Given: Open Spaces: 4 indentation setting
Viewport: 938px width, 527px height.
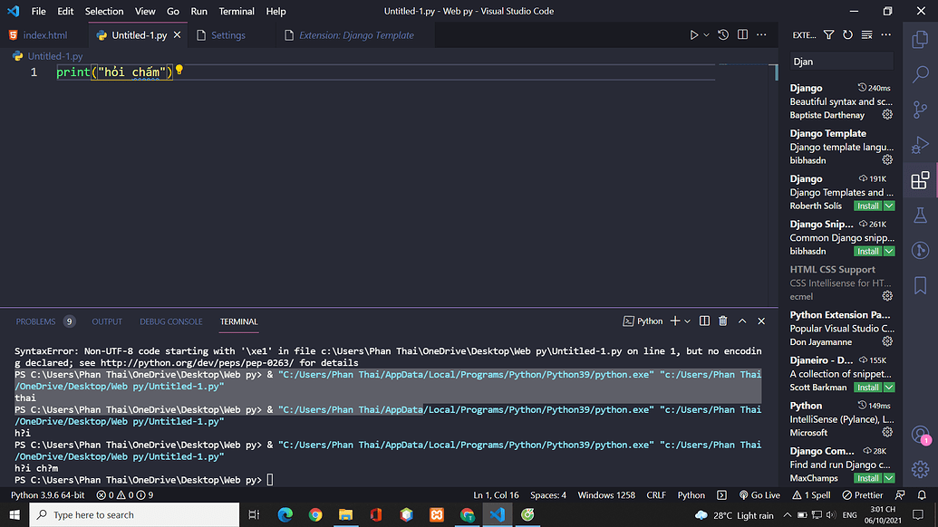Looking at the screenshot, I should [x=548, y=495].
